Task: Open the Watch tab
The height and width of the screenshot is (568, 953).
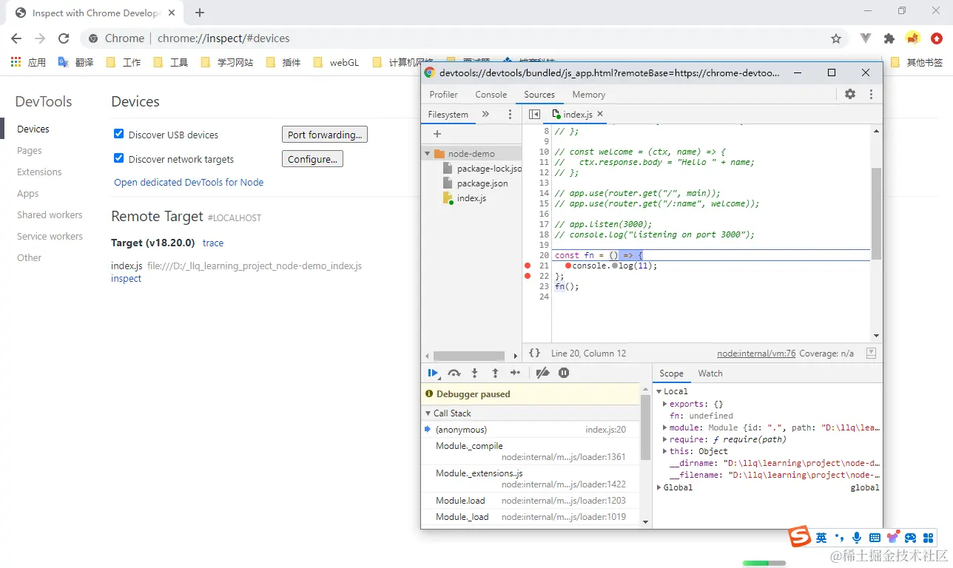Action: [710, 373]
